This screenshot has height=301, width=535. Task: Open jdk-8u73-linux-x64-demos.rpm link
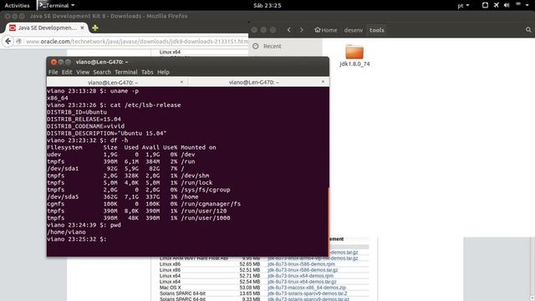(x=301, y=276)
